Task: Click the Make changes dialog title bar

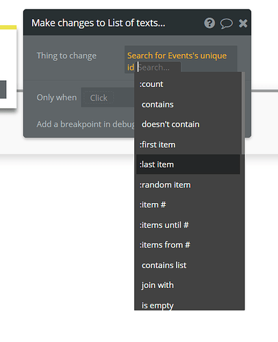Action: tap(114, 23)
